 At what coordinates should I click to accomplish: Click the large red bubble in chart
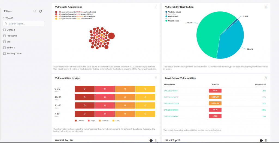pos(111,36)
